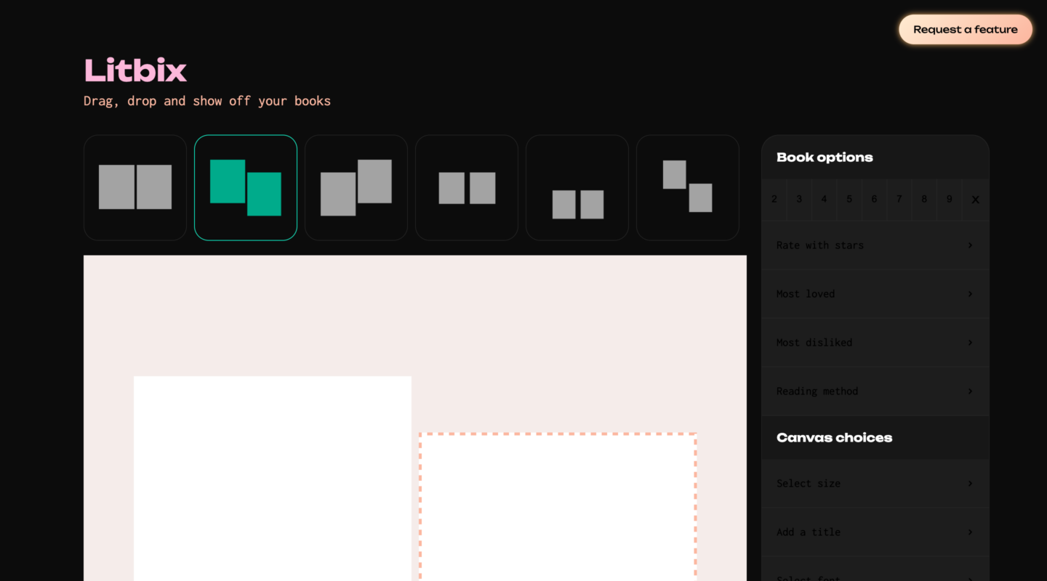Set book count to 2
Viewport: 1047px width, 581px height.
pyautogui.click(x=774, y=199)
